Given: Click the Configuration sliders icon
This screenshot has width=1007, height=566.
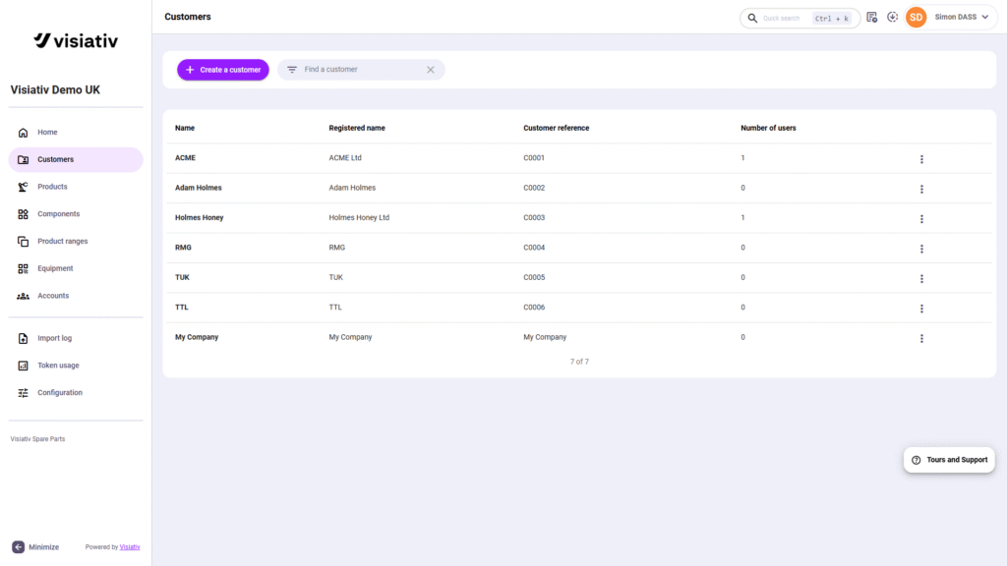Looking at the screenshot, I should point(24,393).
